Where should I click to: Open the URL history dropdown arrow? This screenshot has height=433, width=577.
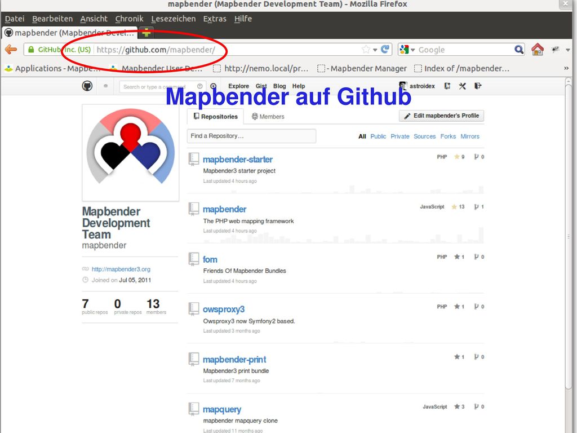point(375,50)
